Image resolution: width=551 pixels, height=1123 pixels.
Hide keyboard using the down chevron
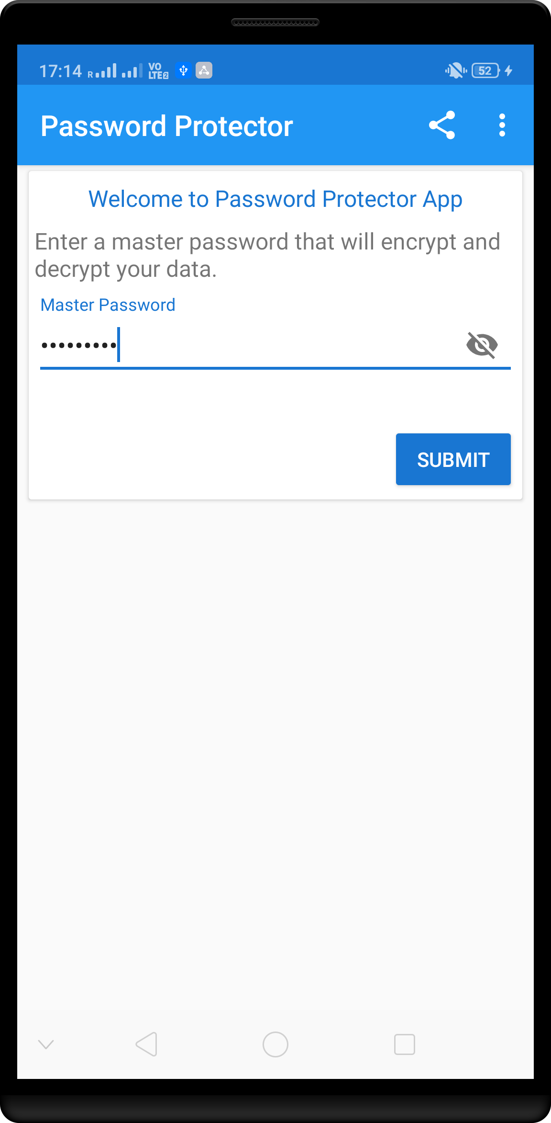point(46,1044)
